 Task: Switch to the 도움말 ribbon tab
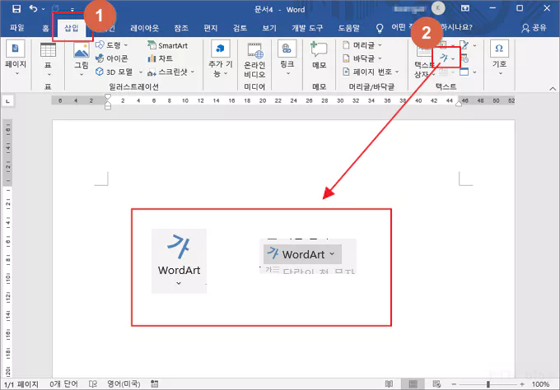pyautogui.click(x=349, y=28)
